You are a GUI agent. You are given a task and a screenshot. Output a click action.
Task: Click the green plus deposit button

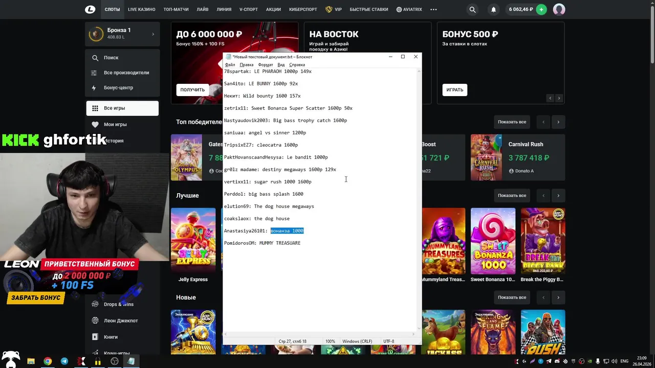[541, 9]
